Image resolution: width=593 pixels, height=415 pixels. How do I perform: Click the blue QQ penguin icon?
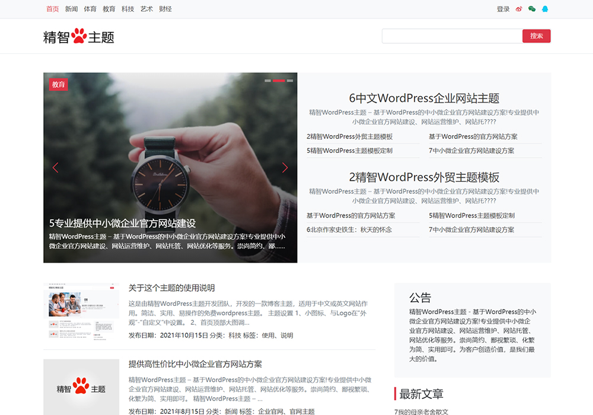tap(545, 9)
